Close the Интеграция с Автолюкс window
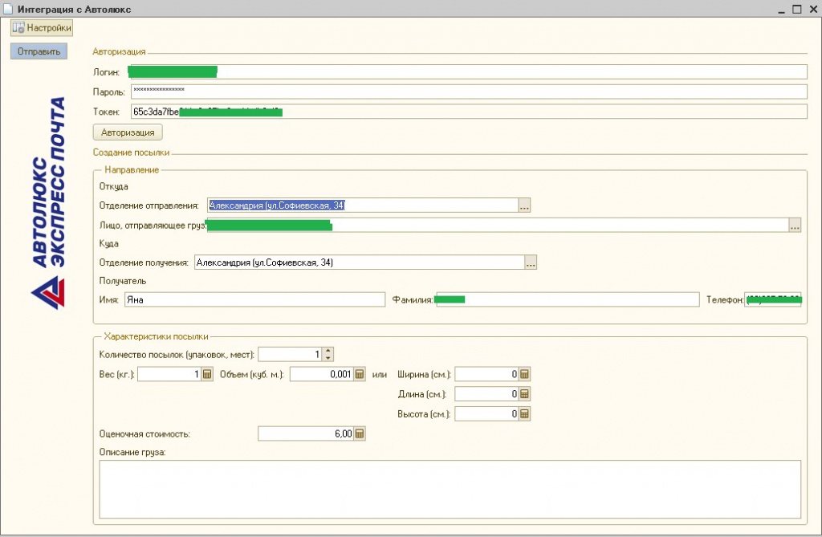This screenshot has width=822, height=537. pos(813,9)
